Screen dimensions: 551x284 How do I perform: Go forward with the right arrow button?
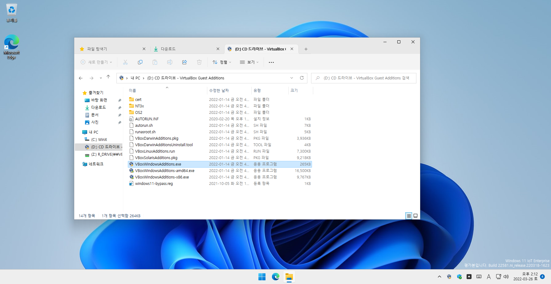(x=91, y=78)
